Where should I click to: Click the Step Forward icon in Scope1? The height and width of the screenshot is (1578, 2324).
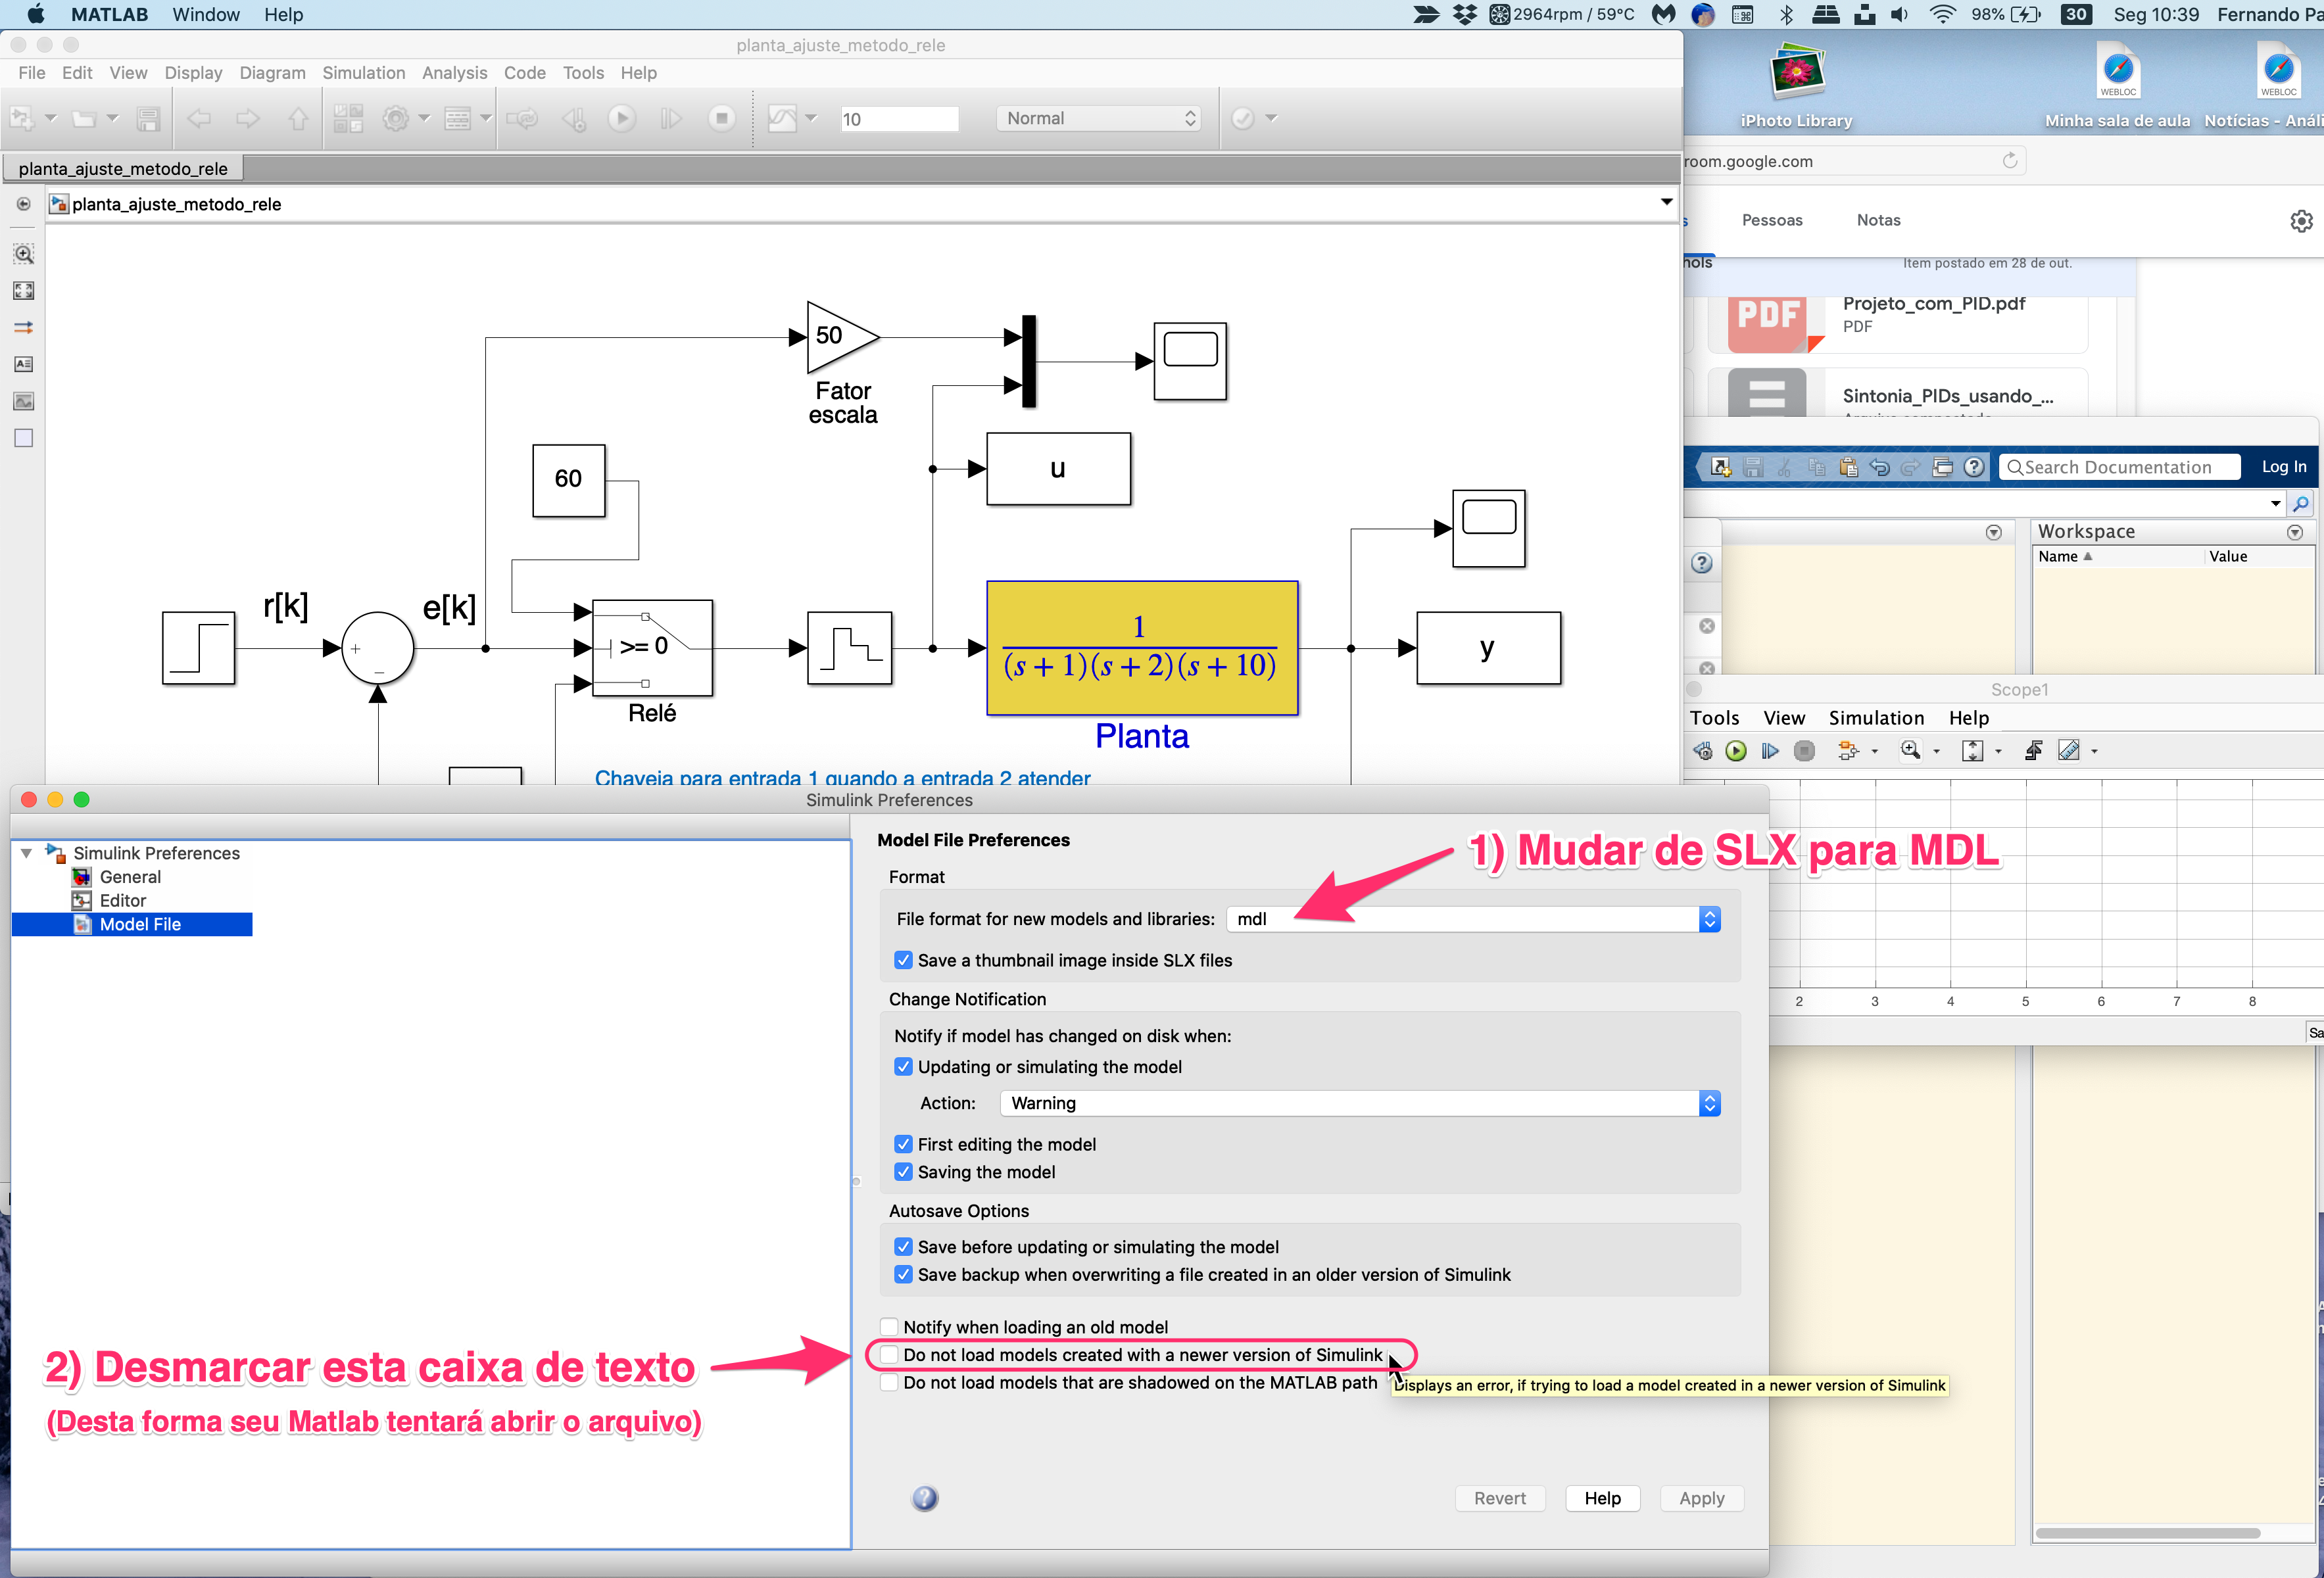click(x=1770, y=751)
